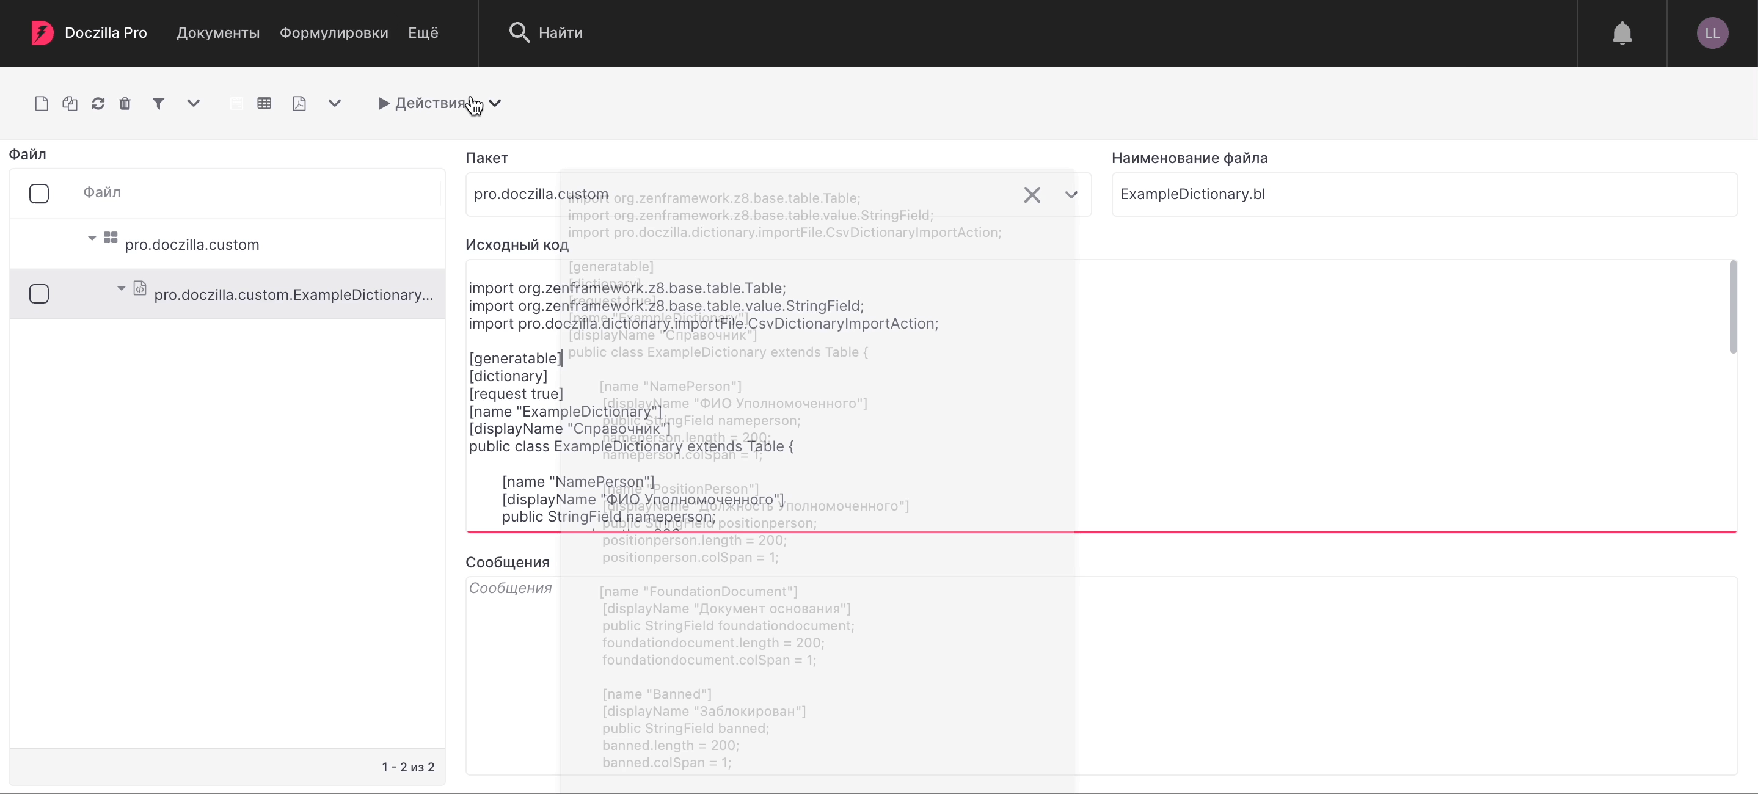The image size is (1758, 794).
Task: Export to PDF using the PDF icon
Action: 299,103
